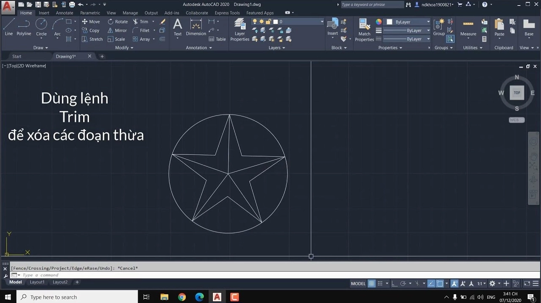This screenshot has width=541, height=303.
Task: Click the WCS coordinate system button
Action: pos(516,120)
